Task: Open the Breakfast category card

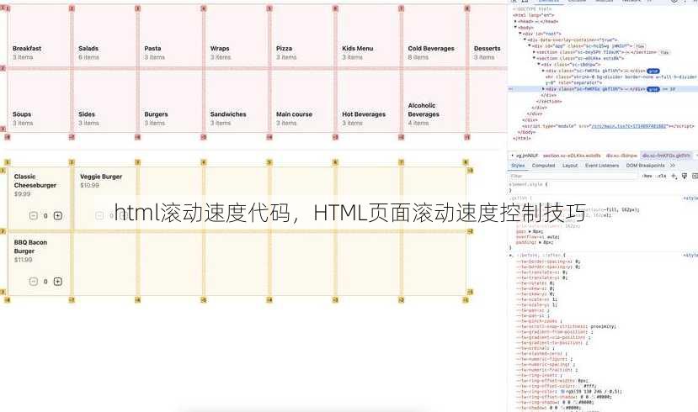Action: click(38, 36)
